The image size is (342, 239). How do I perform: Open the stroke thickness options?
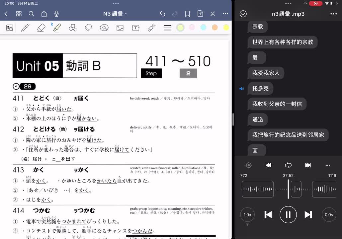pyautogui.click(x=167, y=28)
